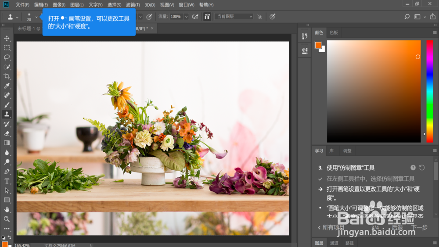Open the sample 当前图层 dropdown

[x=234, y=17]
